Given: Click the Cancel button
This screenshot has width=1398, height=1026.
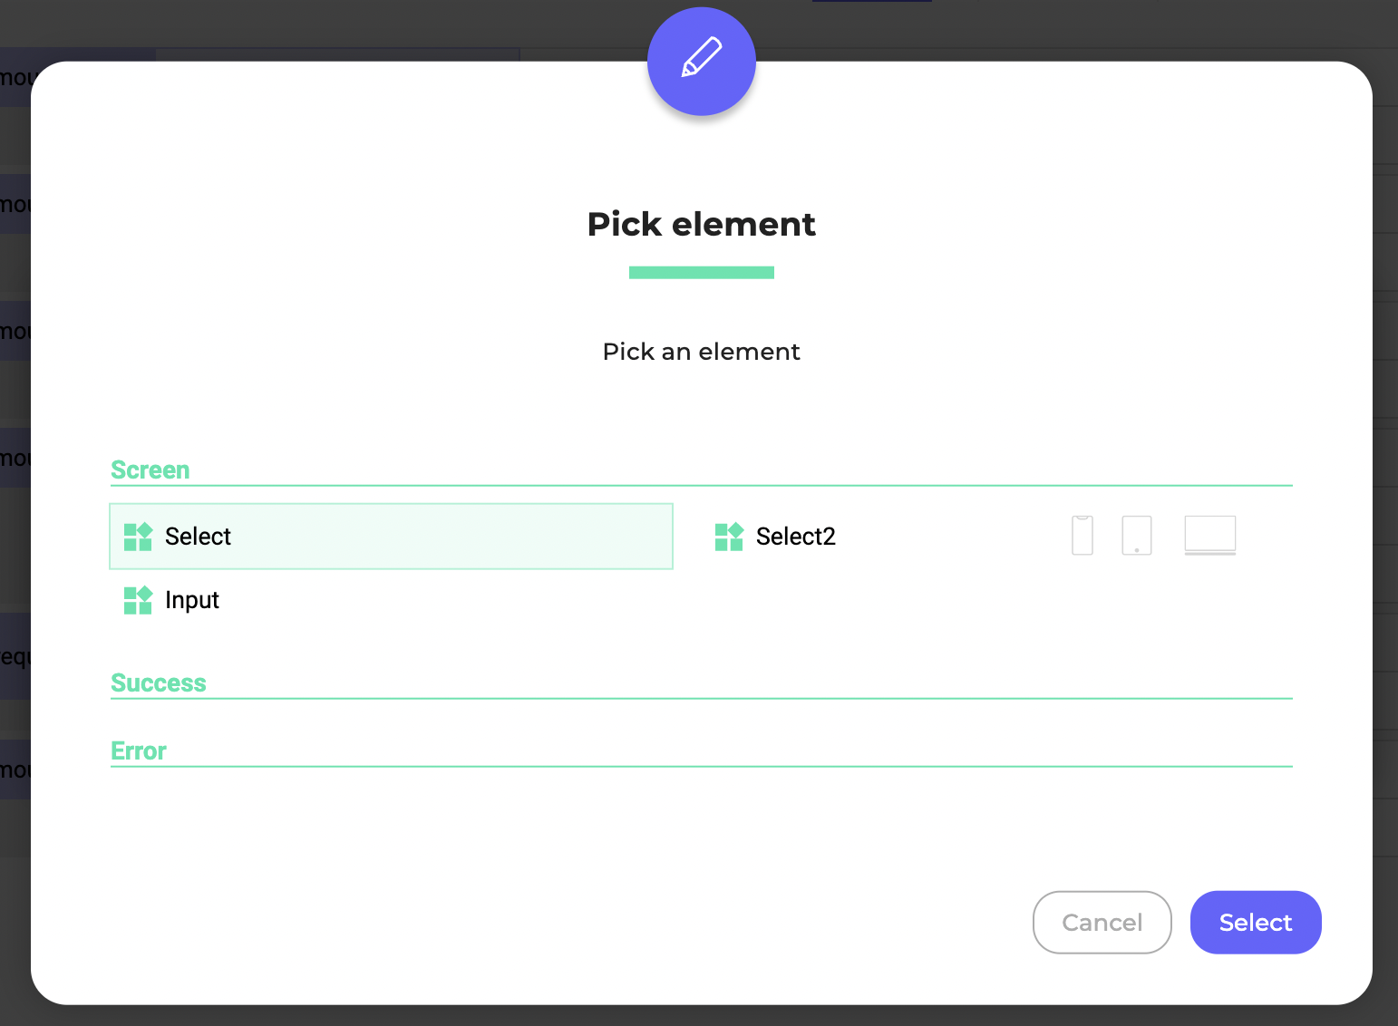Looking at the screenshot, I should pyautogui.click(x=1102, y=922).
